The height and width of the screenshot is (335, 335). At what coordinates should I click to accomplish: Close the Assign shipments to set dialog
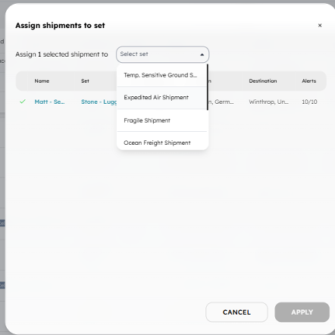320,25
